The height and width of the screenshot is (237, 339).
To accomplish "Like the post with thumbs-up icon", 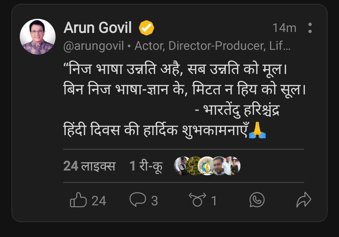I will [x=78, y=200].
